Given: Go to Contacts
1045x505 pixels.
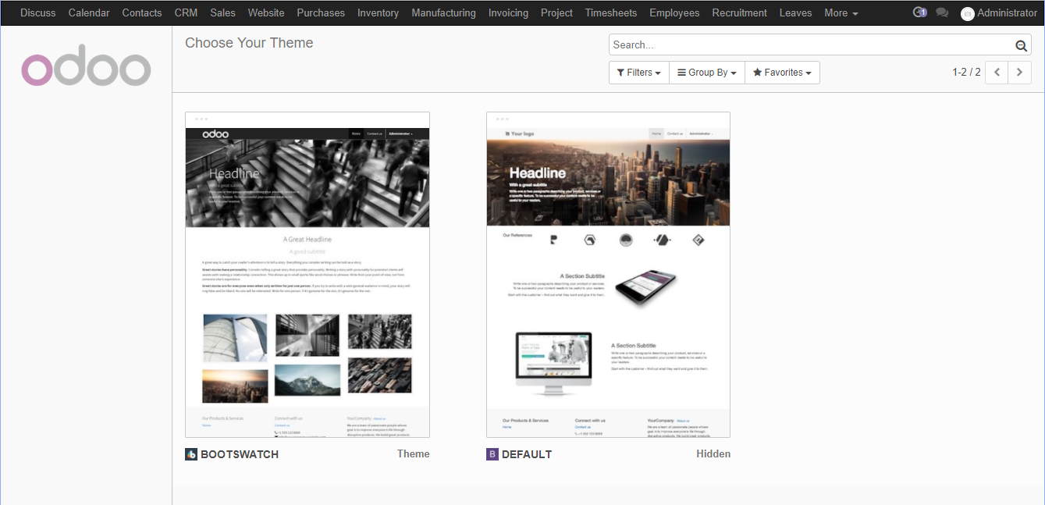Looking at the screenshot, I should (x=142, y=12).
